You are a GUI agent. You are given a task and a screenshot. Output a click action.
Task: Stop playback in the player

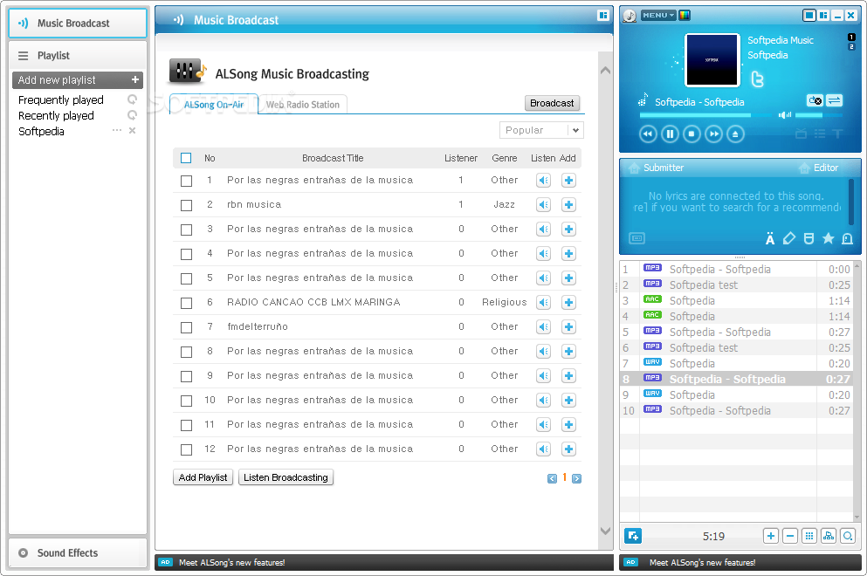[692, 134]
